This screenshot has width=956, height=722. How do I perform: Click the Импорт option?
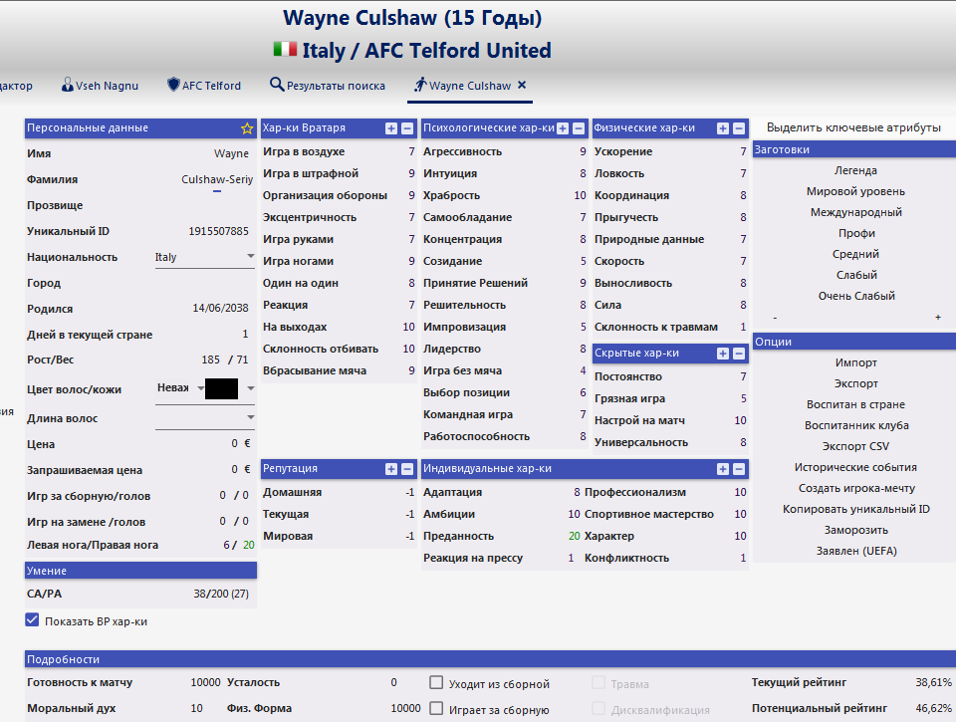(x=856, y=362)
